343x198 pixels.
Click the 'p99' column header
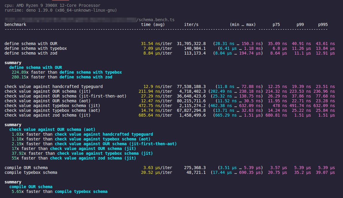click(x=300, y=25)
